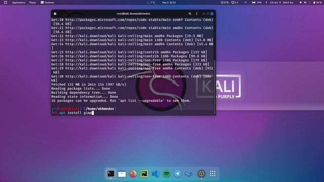Click the Wi-Fi icon in system tray

point(301,3)
